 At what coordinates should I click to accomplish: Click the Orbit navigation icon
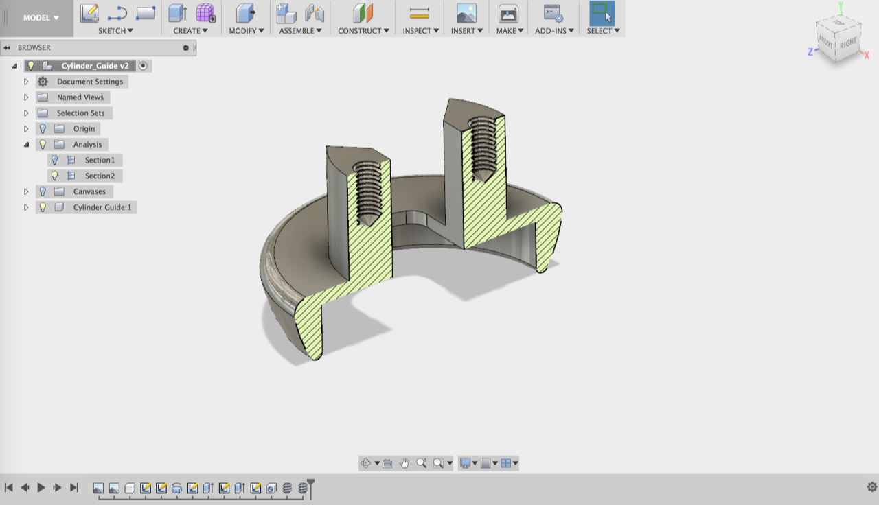pyautogui.click(x=366, y=463)
